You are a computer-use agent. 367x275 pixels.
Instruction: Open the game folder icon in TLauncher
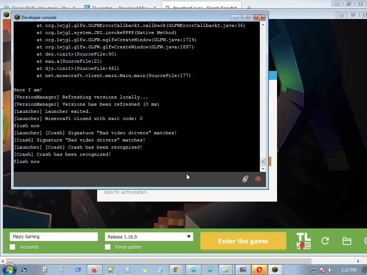(347, 241)
